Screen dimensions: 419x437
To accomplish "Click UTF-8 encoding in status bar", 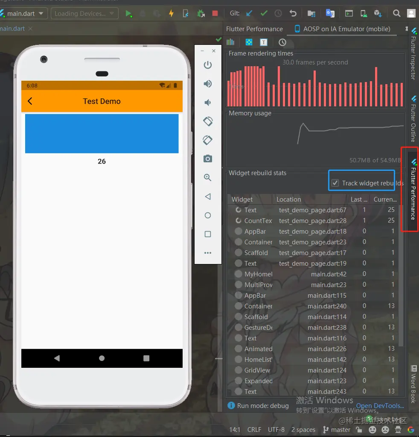I will (276, 429).
